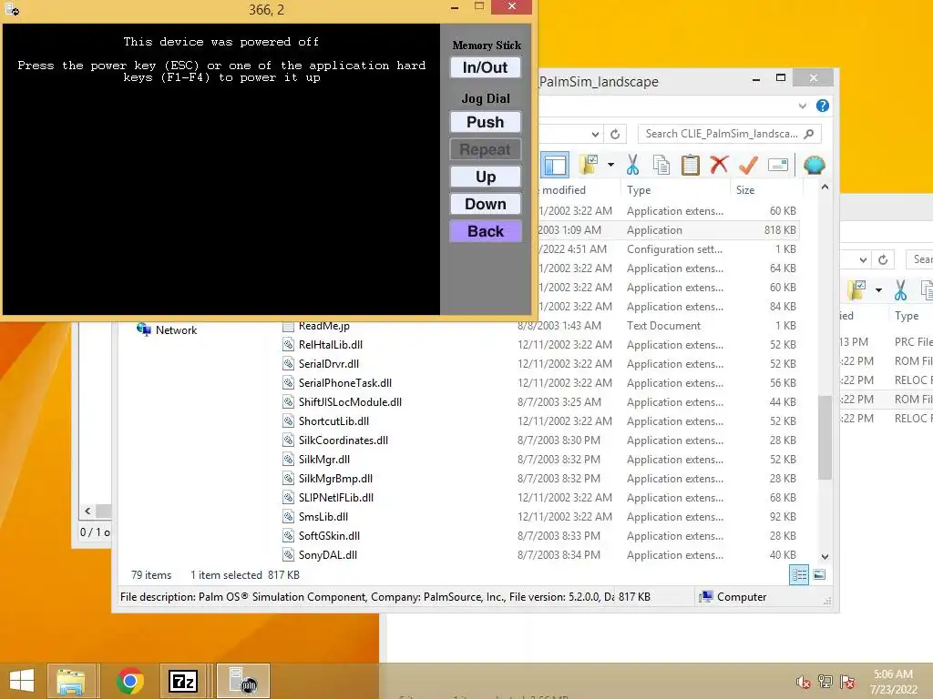Open Google Chrome from the taskbar

point(129,681)
